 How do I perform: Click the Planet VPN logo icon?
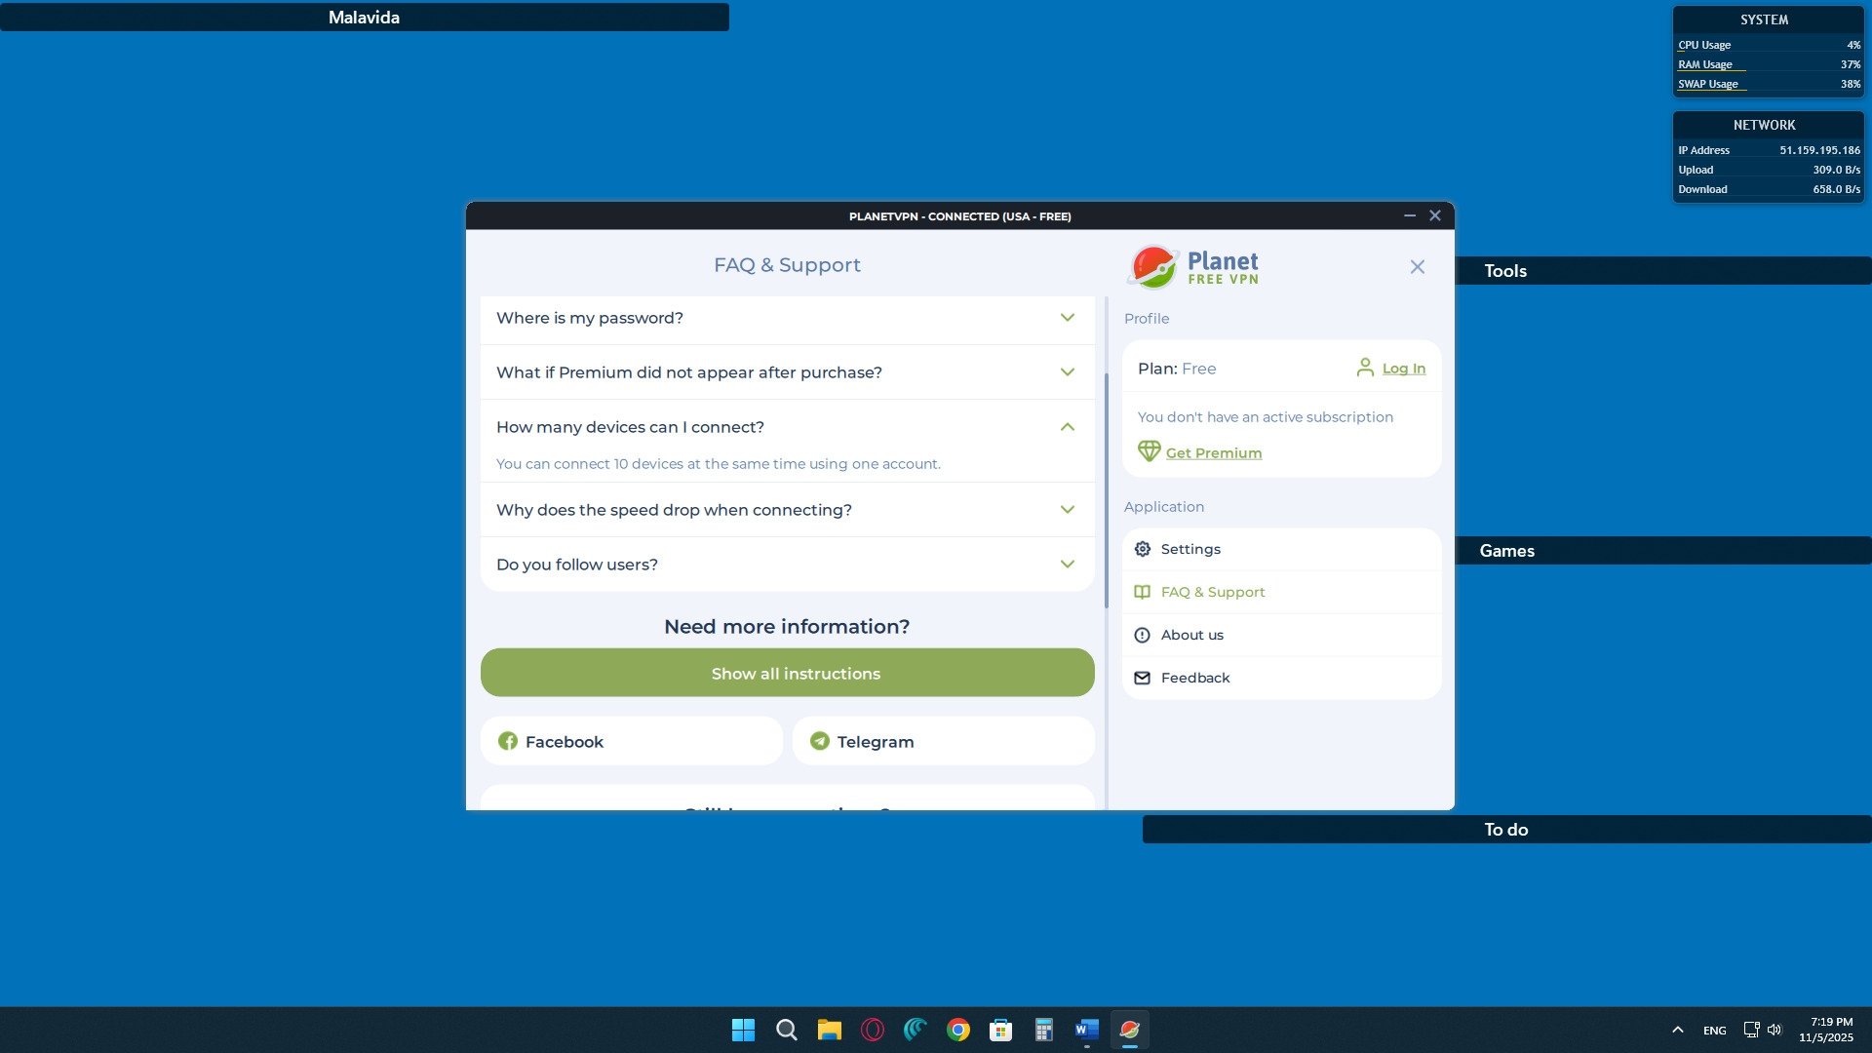[1153, 266]
